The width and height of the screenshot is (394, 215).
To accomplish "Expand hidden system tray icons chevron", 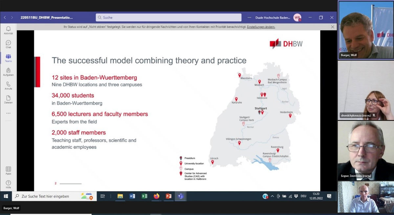I will [273, 196].
